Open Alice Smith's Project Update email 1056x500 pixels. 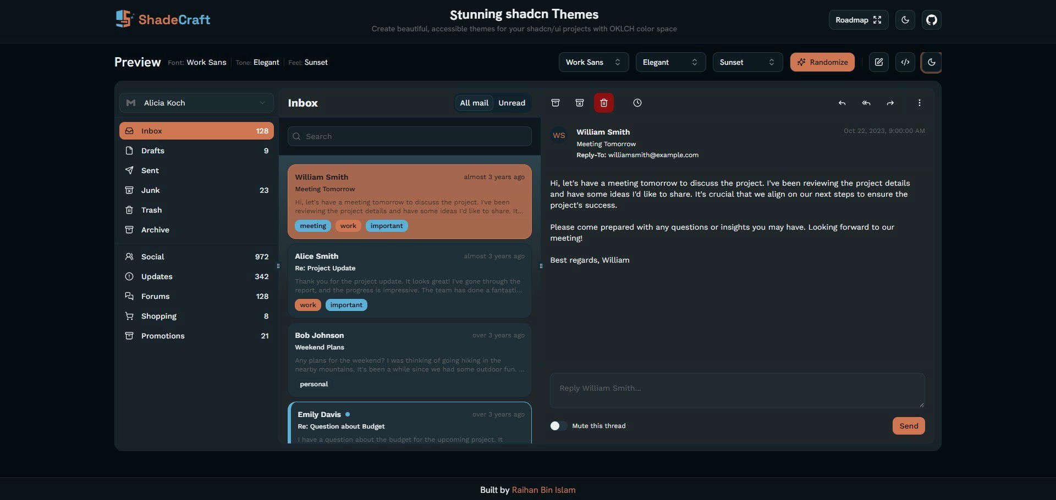tap(409, 281)
